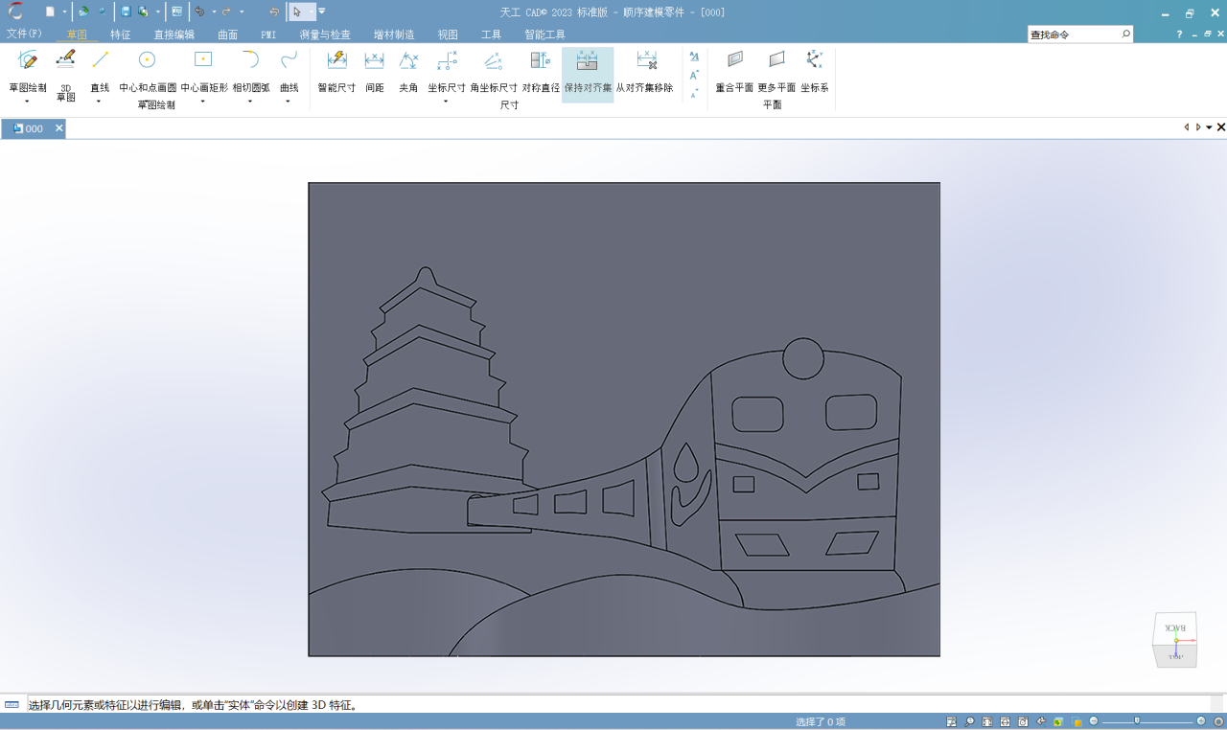Expand the 坐标尺寸 dropdown arrow
Viewport: 1227px width, 730px height.
coord(446,101)
